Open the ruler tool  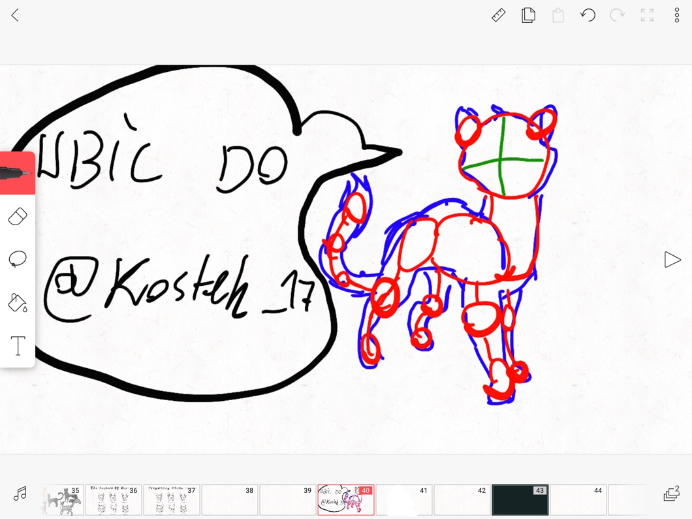coord(498,15)
